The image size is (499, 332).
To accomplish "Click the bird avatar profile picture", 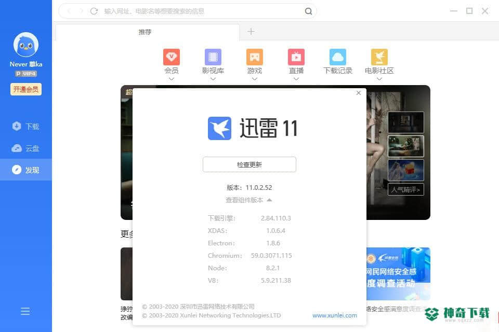I will click(x=26, y=45).
